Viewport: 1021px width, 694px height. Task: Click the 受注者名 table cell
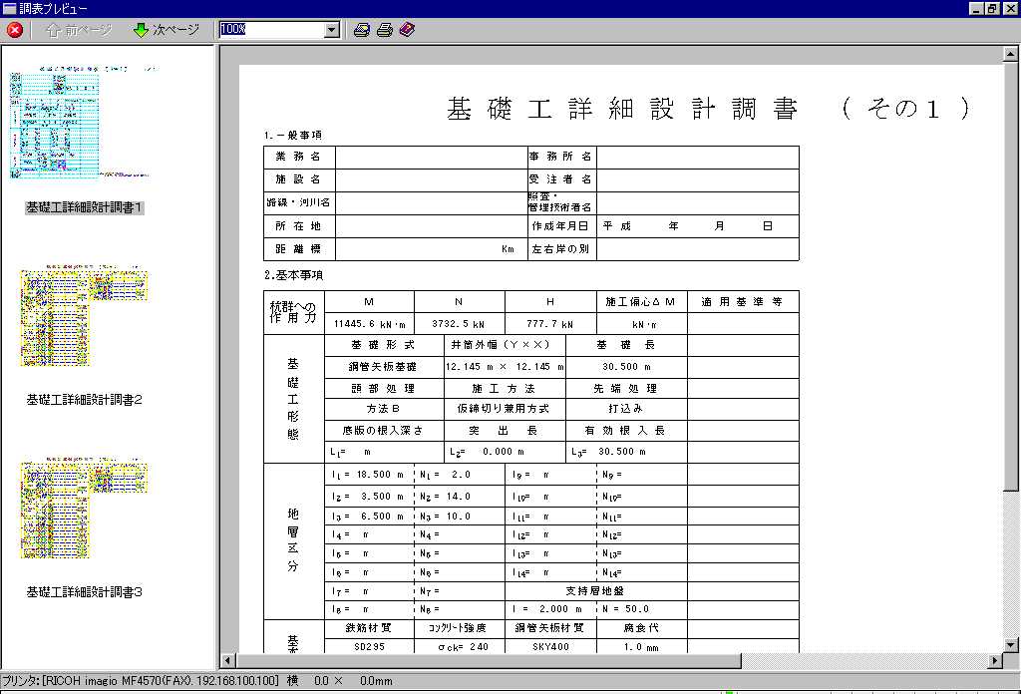[x=562, y=179]
